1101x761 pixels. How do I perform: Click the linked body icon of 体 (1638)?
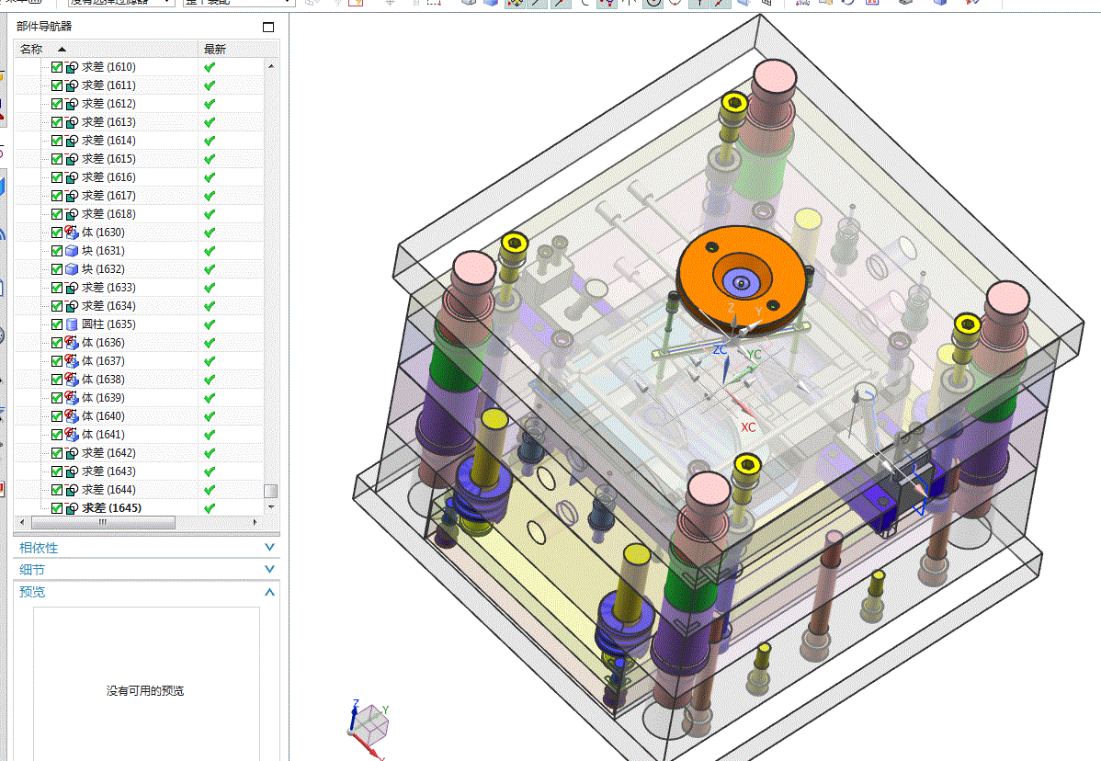pyautogui.click(x=72, y=379)
